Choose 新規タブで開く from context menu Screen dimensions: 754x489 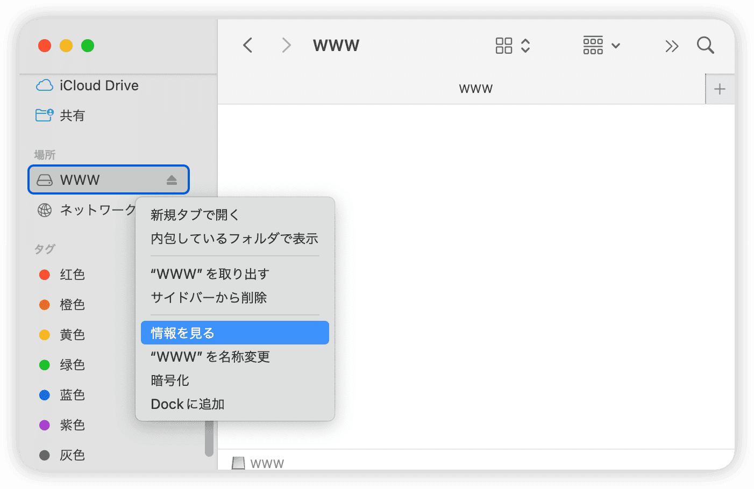[x=235, y=215]
